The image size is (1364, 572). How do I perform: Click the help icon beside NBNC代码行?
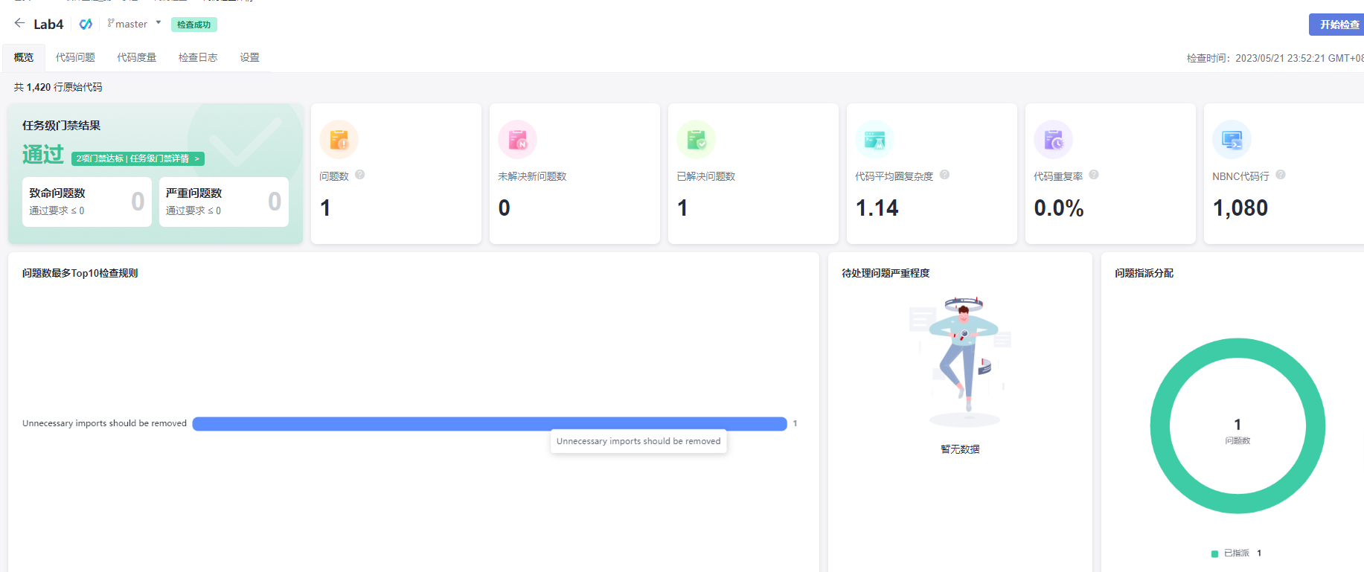coord(1281,175)
